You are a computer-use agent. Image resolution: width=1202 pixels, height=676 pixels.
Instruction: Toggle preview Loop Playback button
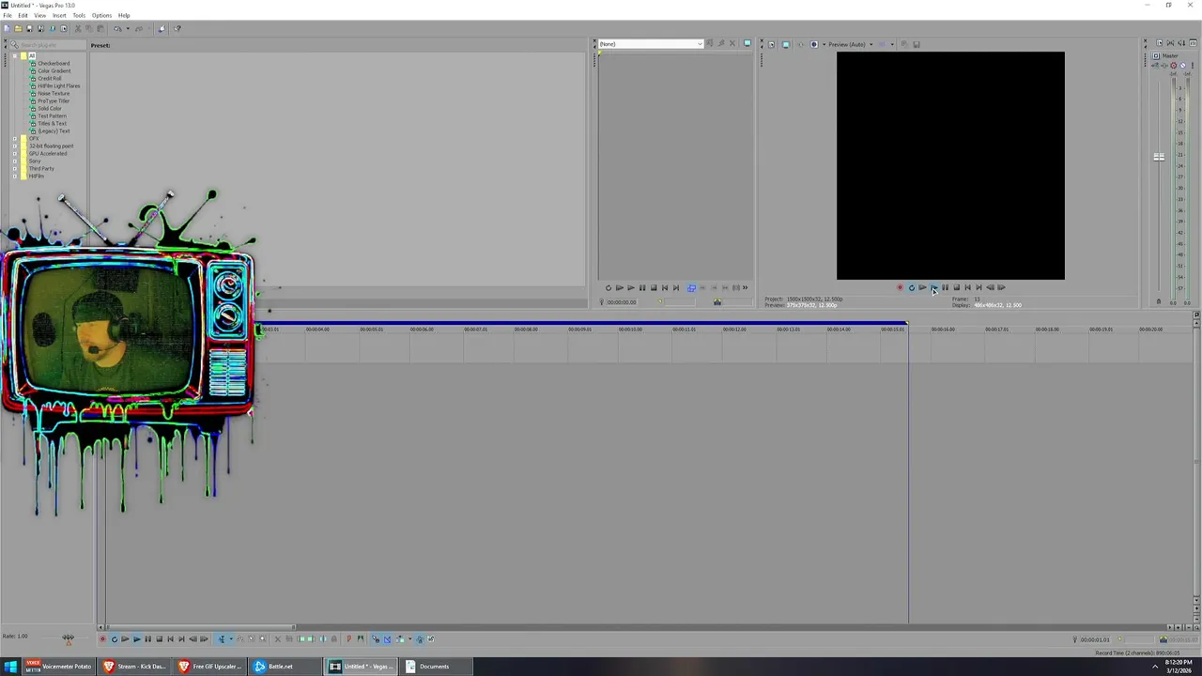[911, 288]
